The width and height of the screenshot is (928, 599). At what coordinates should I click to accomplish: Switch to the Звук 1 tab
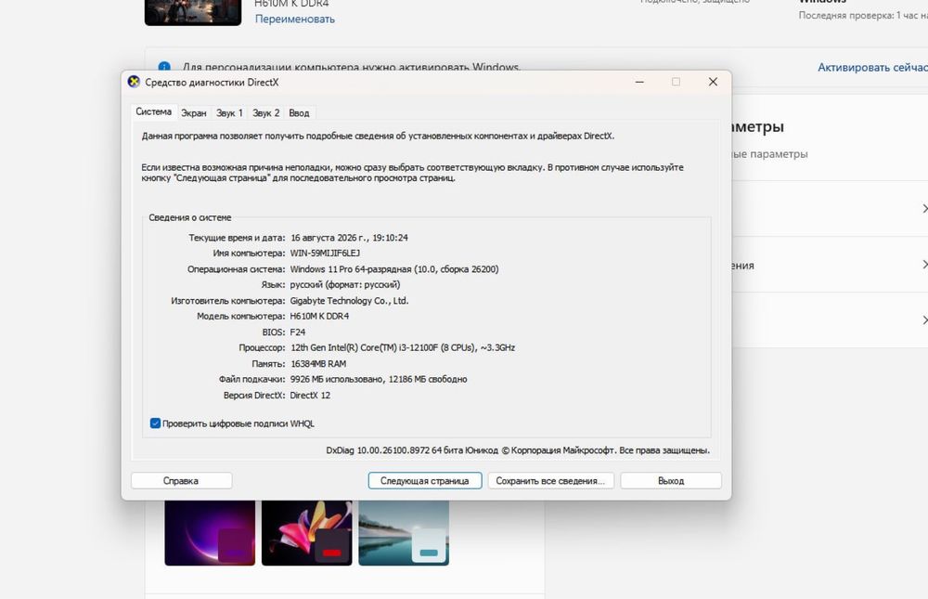[x=229, y=113]
